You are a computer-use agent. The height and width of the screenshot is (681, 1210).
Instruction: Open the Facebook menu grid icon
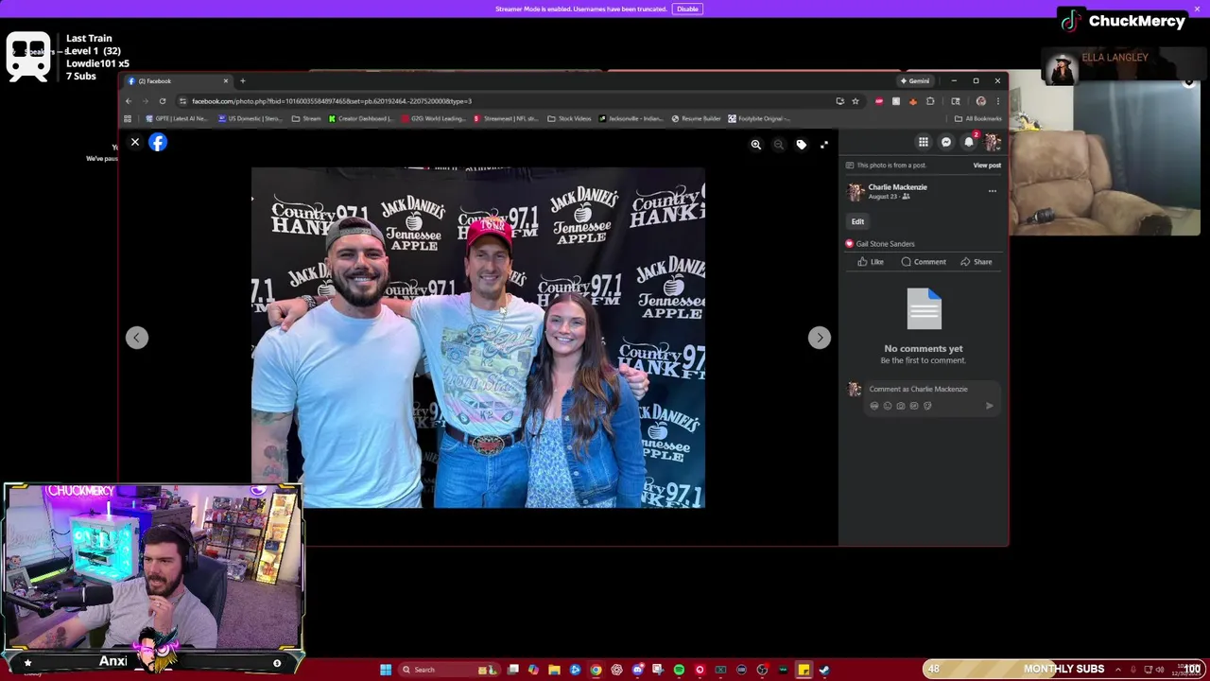(924, 143)
